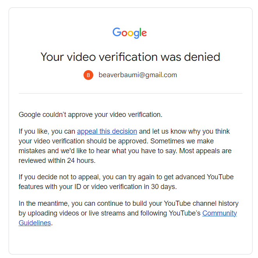Click the In the meantime paragraph opening
Image resolution: width=258 pixels, height=258 pixels.
(x=44, y=203)
